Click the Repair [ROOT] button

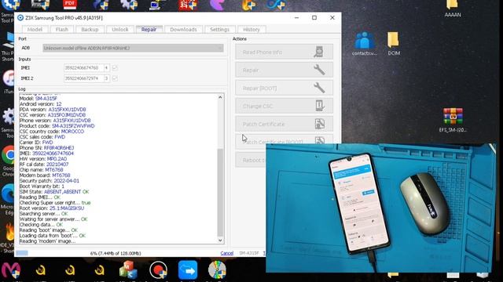pyautogui.click(x=284, y=88)
